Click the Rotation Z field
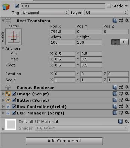130x148 pixels. click(x=118, y=74)
